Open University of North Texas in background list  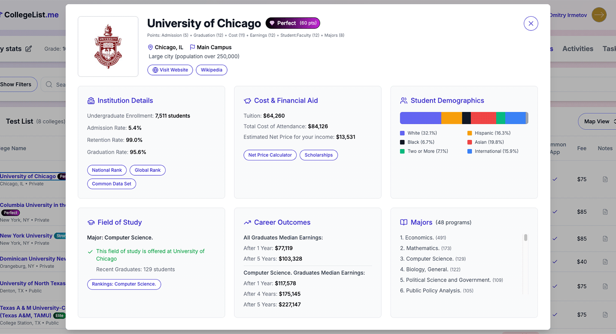(x=33, y=283)
